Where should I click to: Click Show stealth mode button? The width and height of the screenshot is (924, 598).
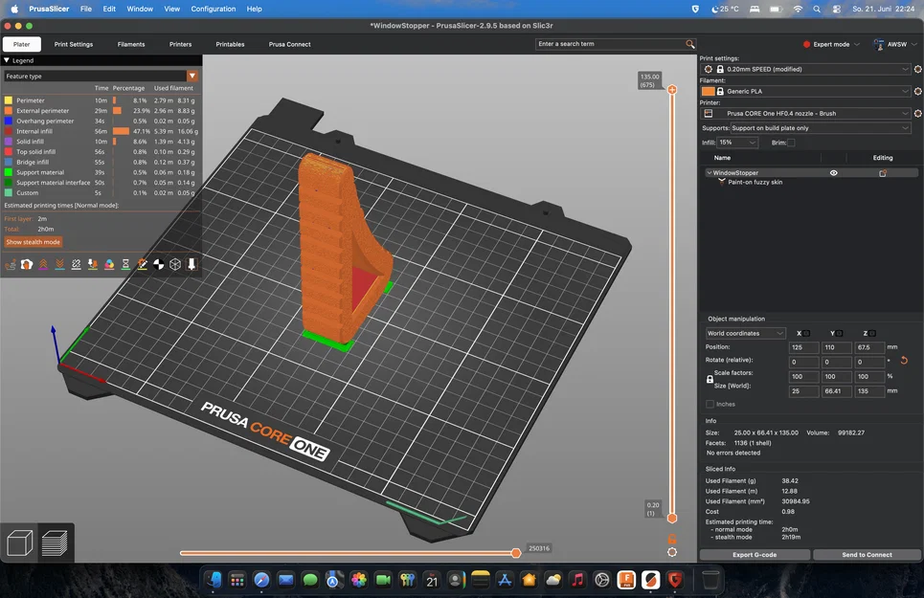tap(33, 242)
